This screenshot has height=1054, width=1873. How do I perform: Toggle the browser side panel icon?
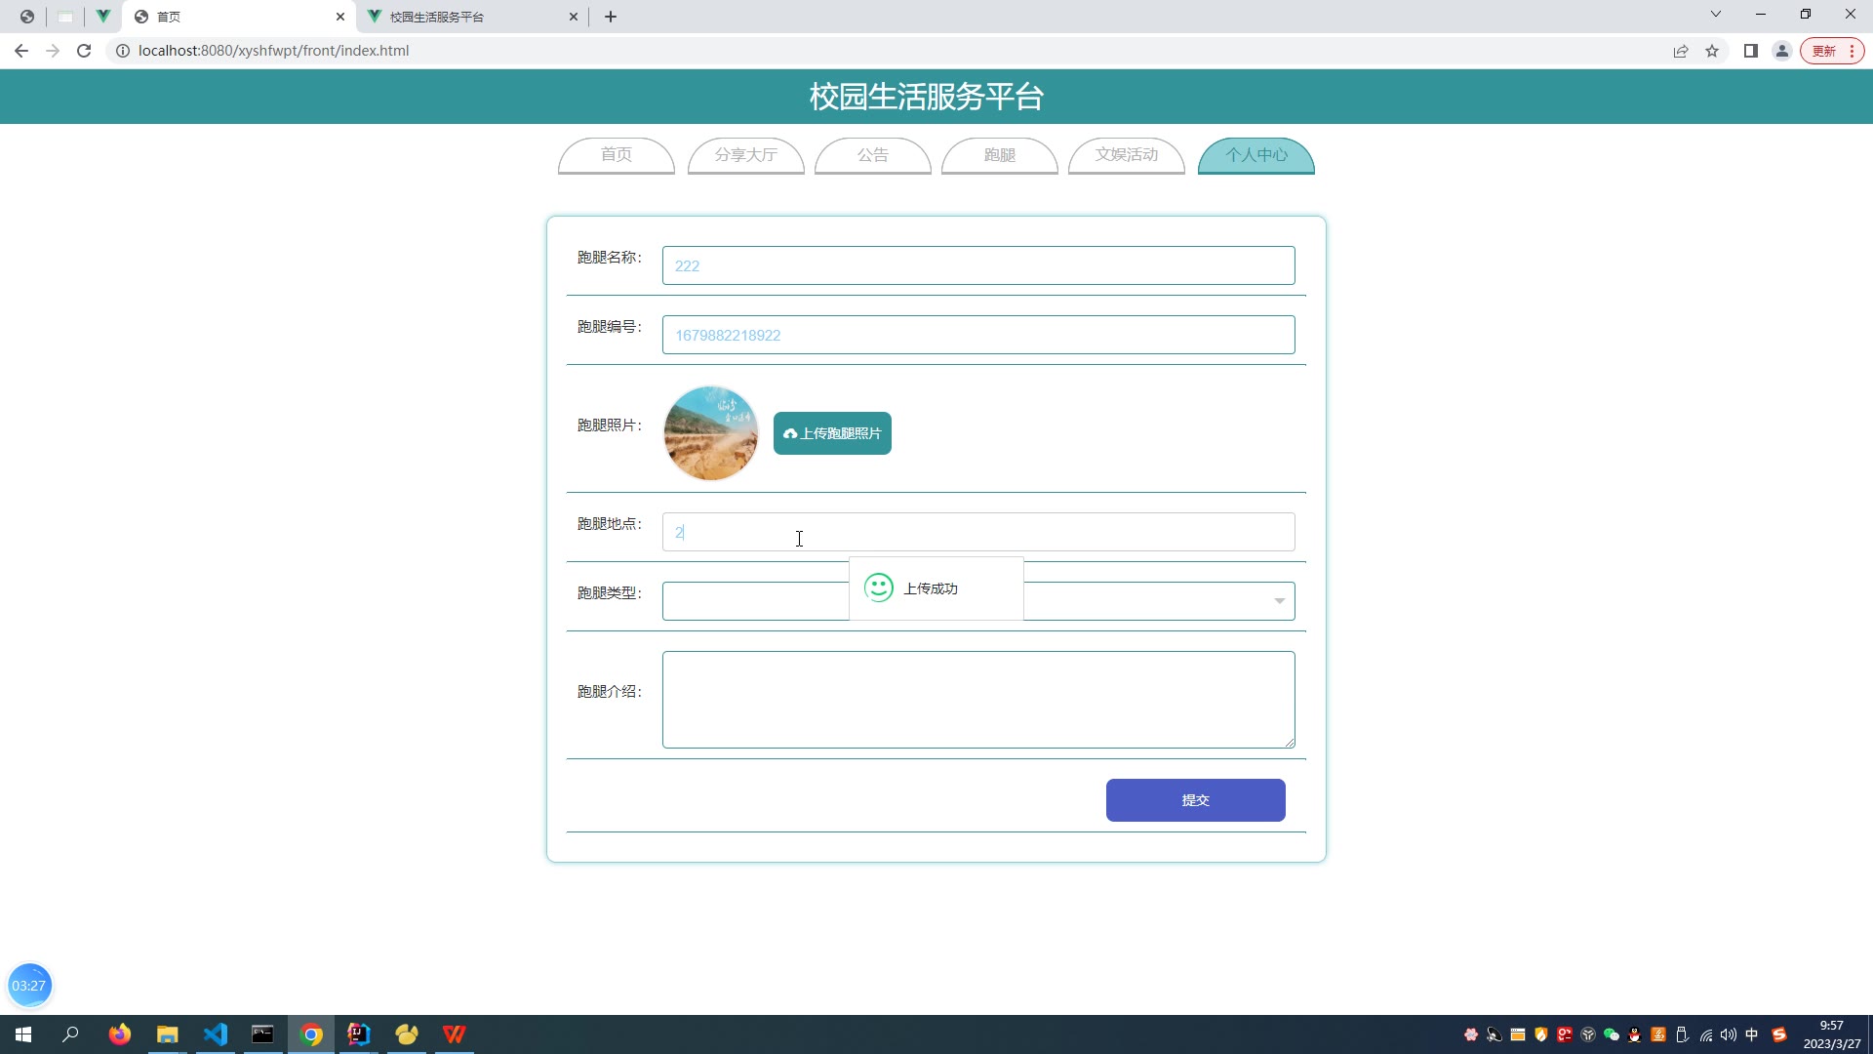tap(1751, 51)
